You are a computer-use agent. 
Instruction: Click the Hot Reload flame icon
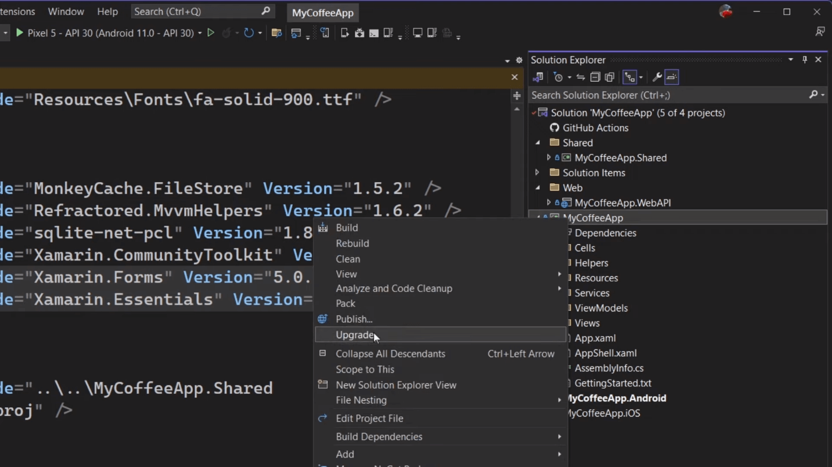[x=227, y=33]
